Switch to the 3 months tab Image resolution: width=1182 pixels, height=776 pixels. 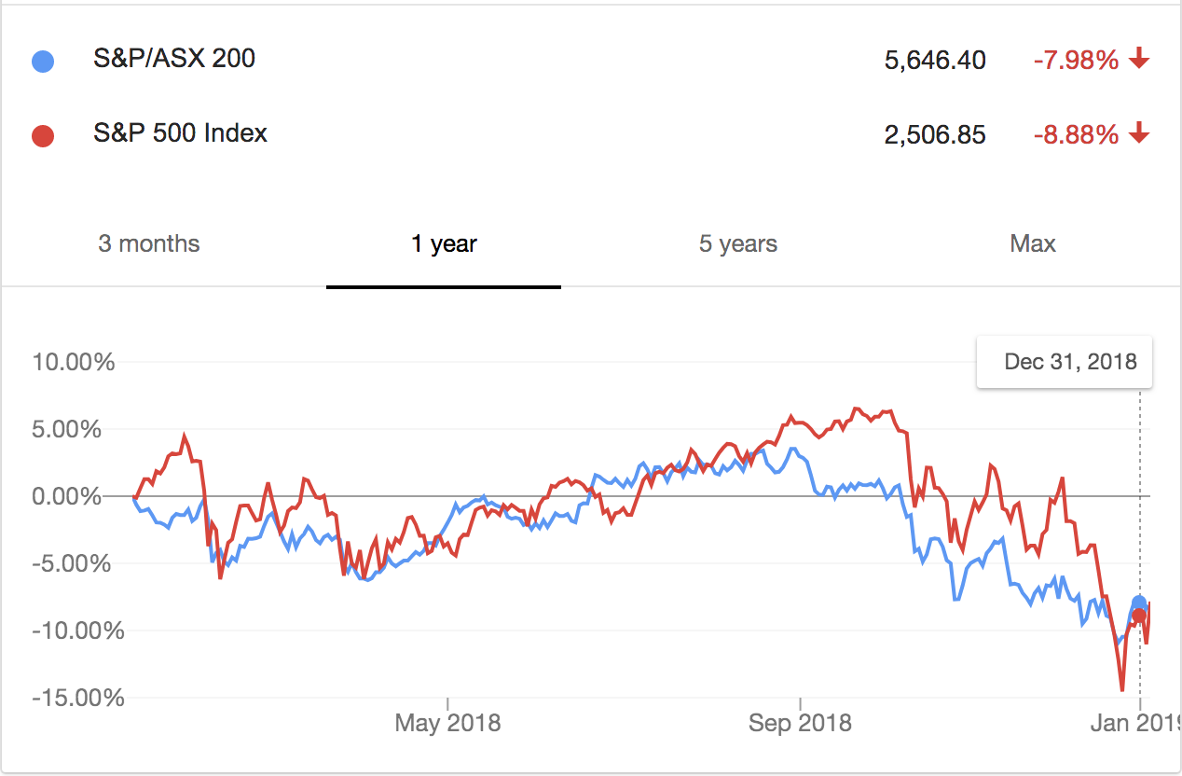[149, 244]
